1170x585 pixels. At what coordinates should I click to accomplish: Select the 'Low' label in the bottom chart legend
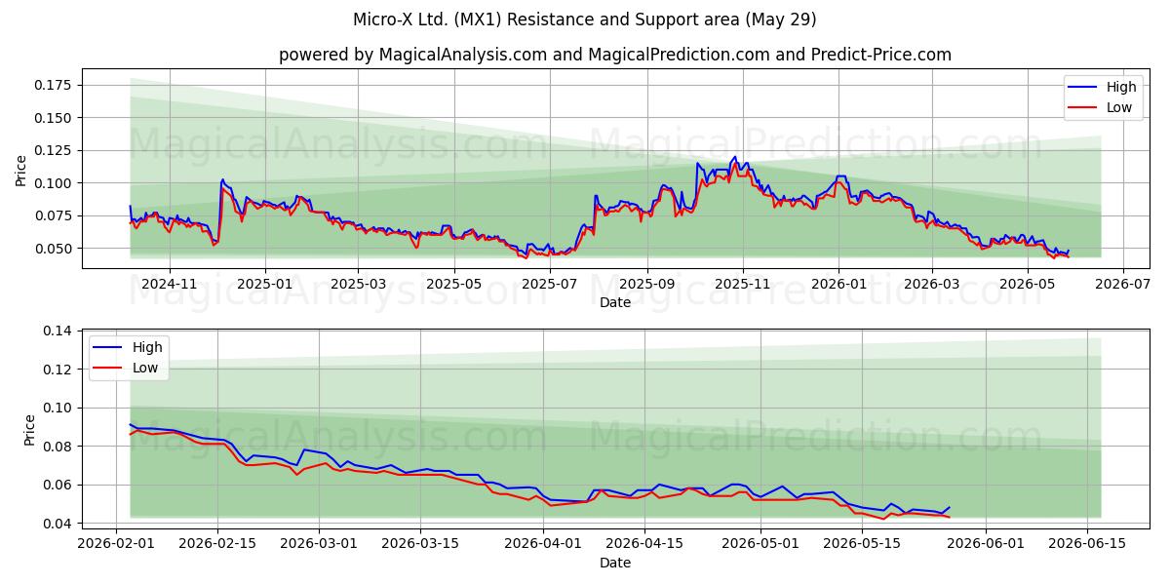tap(144, 368)
